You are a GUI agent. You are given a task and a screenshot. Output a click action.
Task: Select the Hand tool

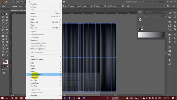click(3, 55)
